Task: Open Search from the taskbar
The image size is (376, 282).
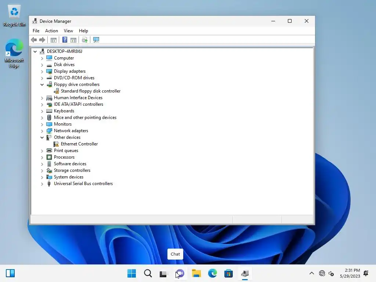Action: tap(148, 273)
